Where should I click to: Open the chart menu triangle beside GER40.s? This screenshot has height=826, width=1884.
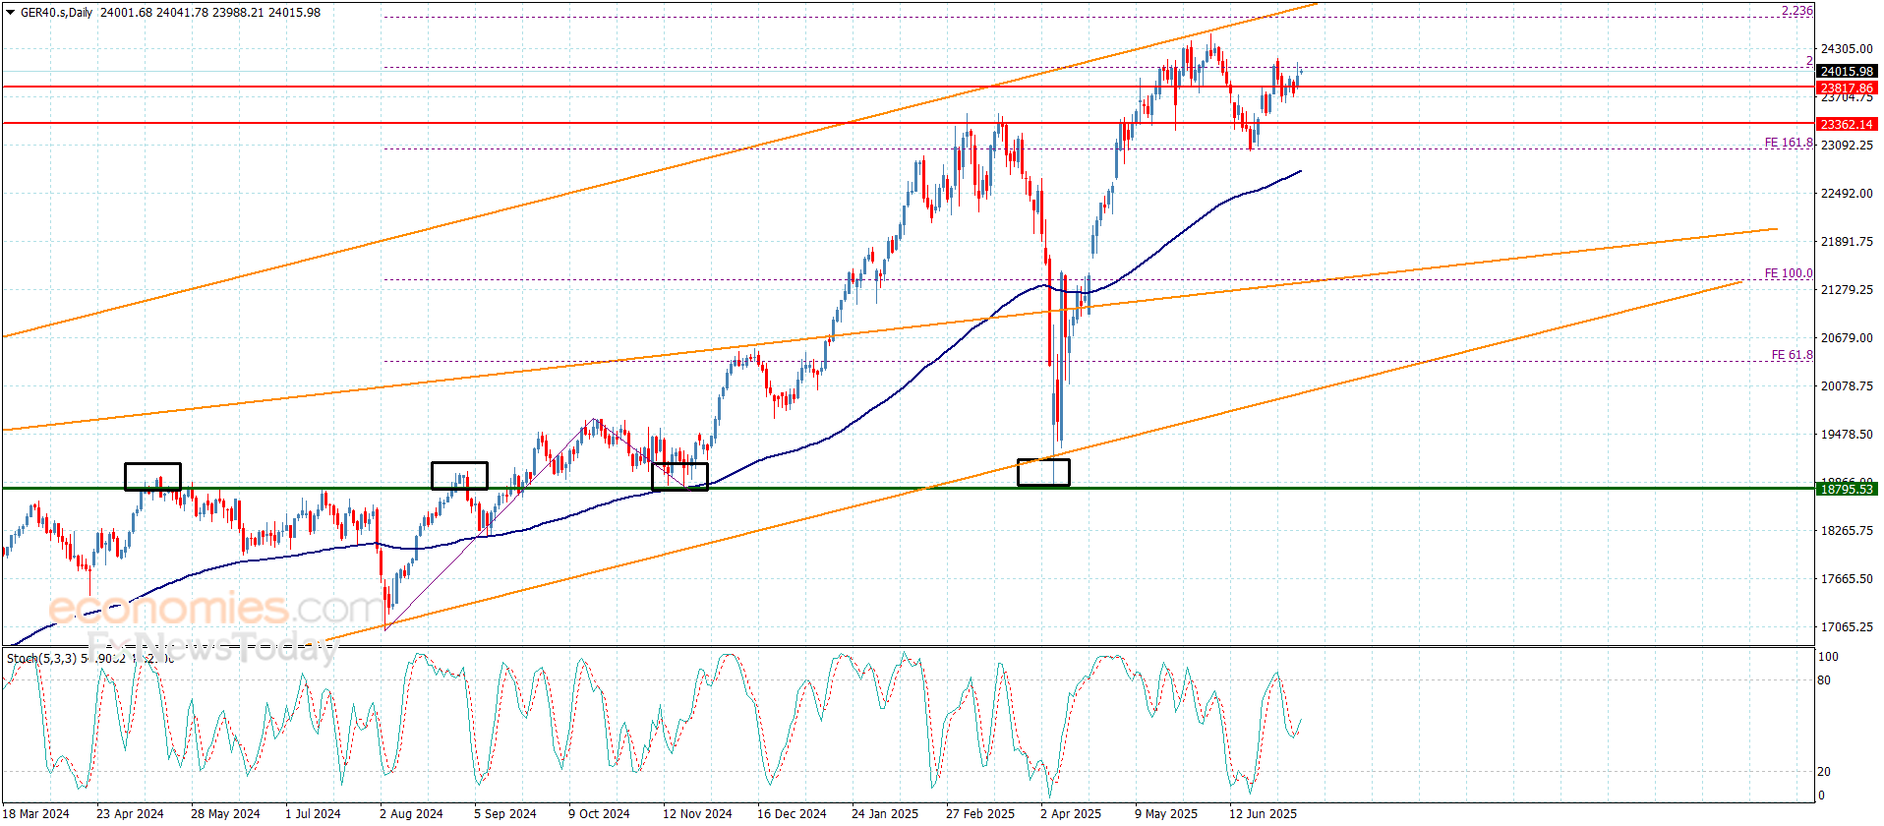(10, 13)
